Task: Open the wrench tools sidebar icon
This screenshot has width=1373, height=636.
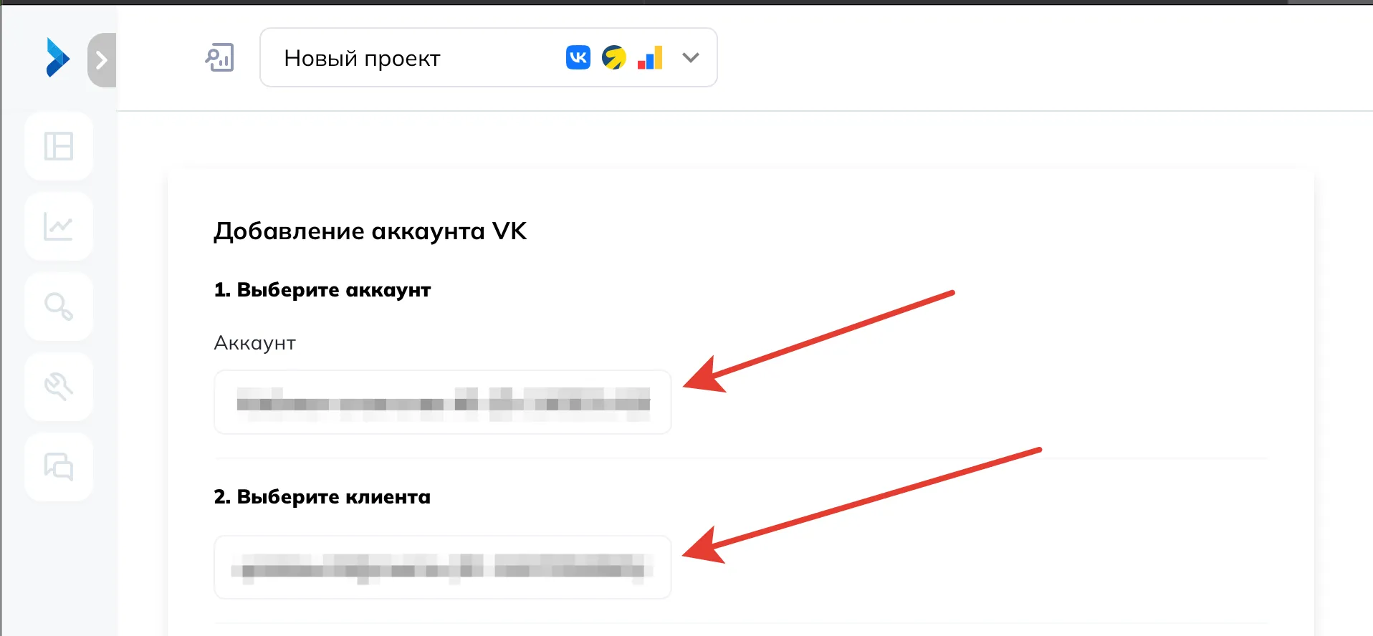Action: (59, 387)
